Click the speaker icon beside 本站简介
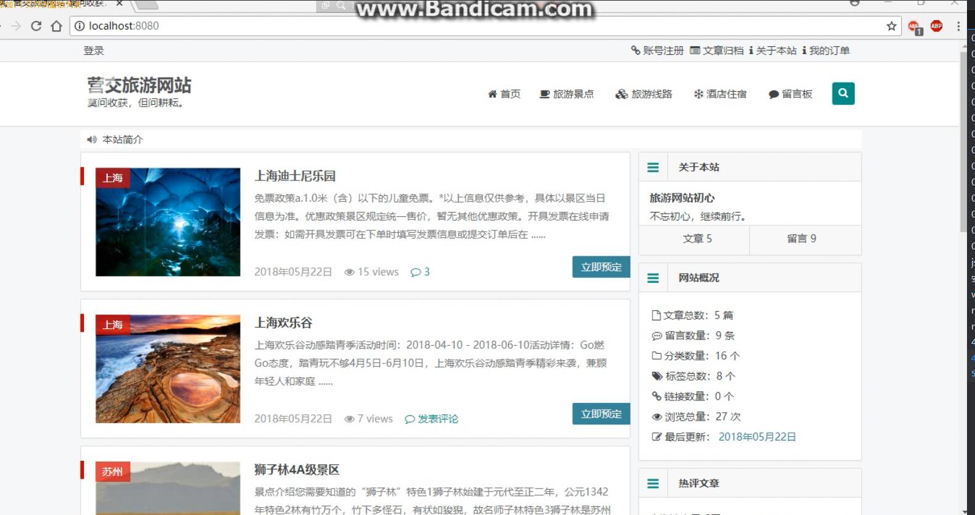975x515 pixels. click(92, 140)
